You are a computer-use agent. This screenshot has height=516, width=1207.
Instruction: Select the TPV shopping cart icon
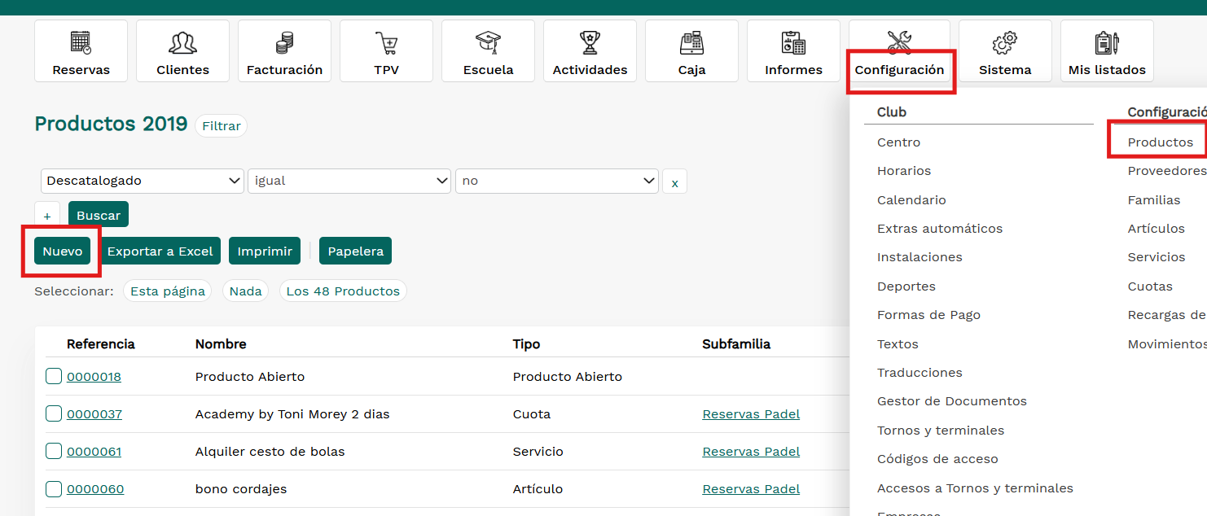pos(386,42)
